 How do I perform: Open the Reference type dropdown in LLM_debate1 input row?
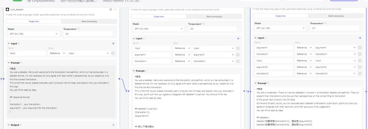(x=57, y=53)
